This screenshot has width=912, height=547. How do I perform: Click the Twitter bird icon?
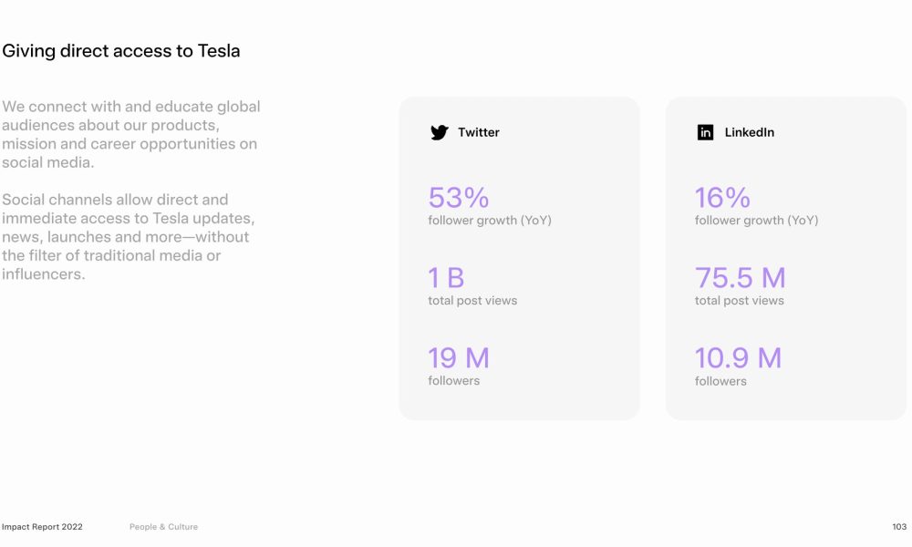[x=440, y=132]
